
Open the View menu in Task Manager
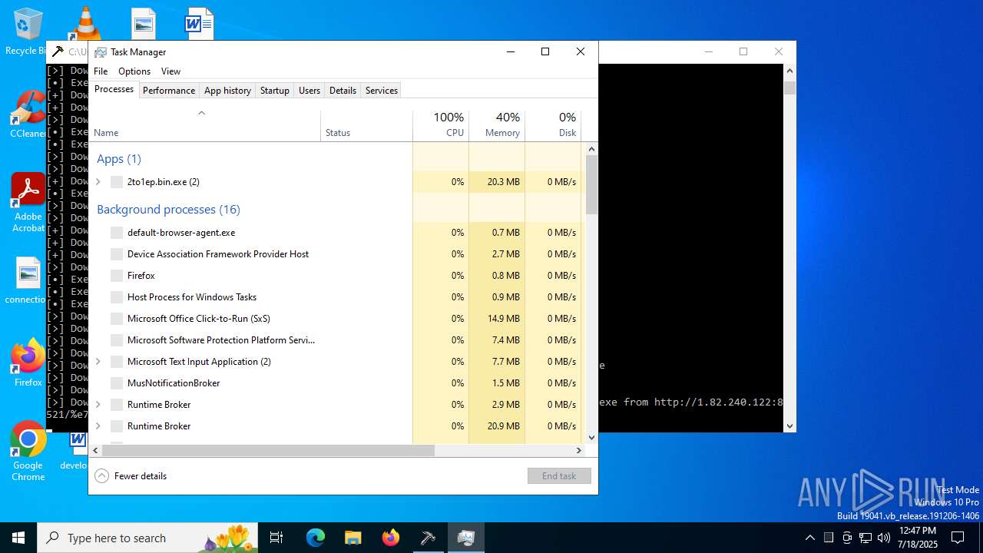[x=170, y=71]
